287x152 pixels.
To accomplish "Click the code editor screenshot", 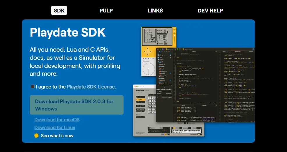I will click(205, 85).
